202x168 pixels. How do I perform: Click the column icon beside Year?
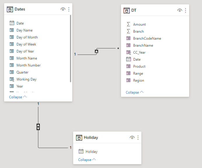coord(12,86)
